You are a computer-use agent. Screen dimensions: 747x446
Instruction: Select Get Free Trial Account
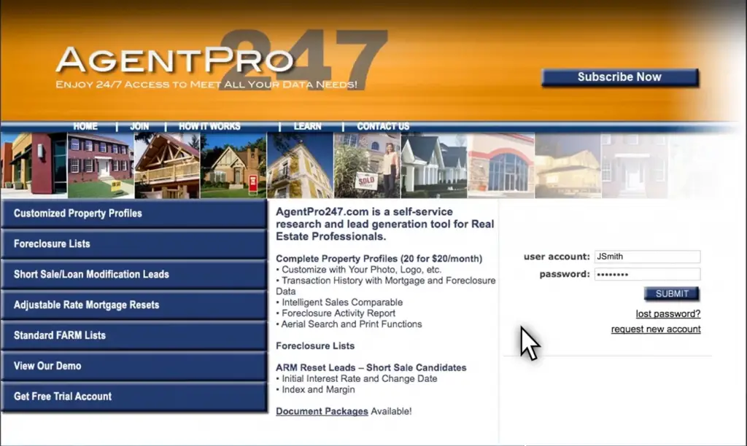point(134,396)
